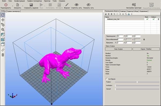Click the scale X input field

pos(120,39)
